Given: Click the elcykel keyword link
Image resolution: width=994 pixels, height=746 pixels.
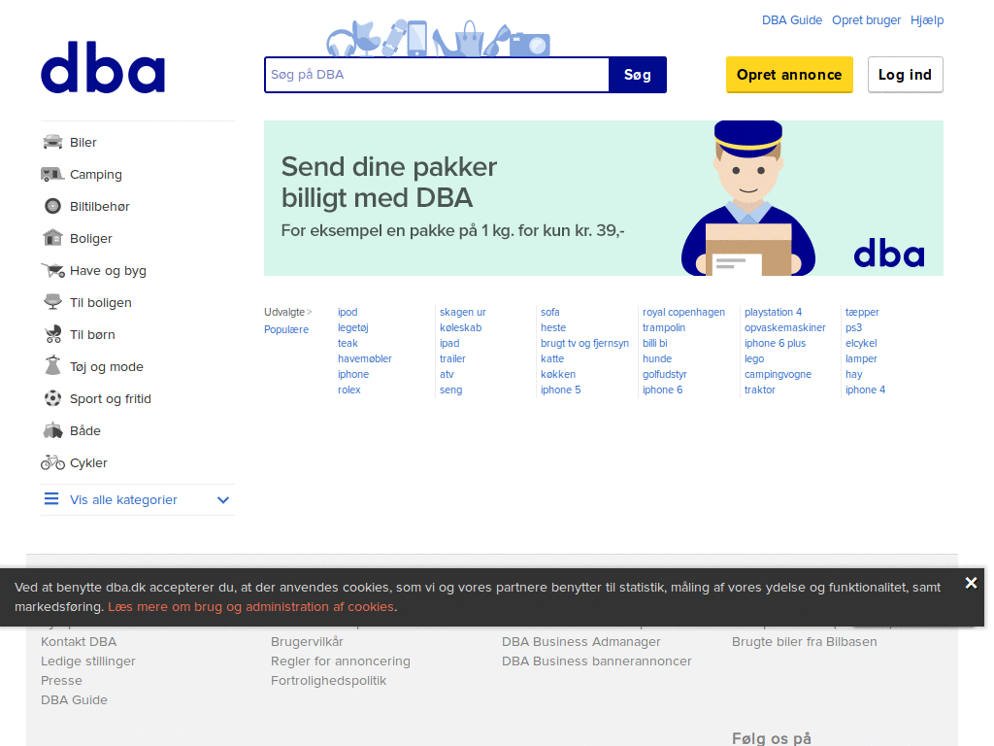Looking at the screenshot, I should 861,343.
